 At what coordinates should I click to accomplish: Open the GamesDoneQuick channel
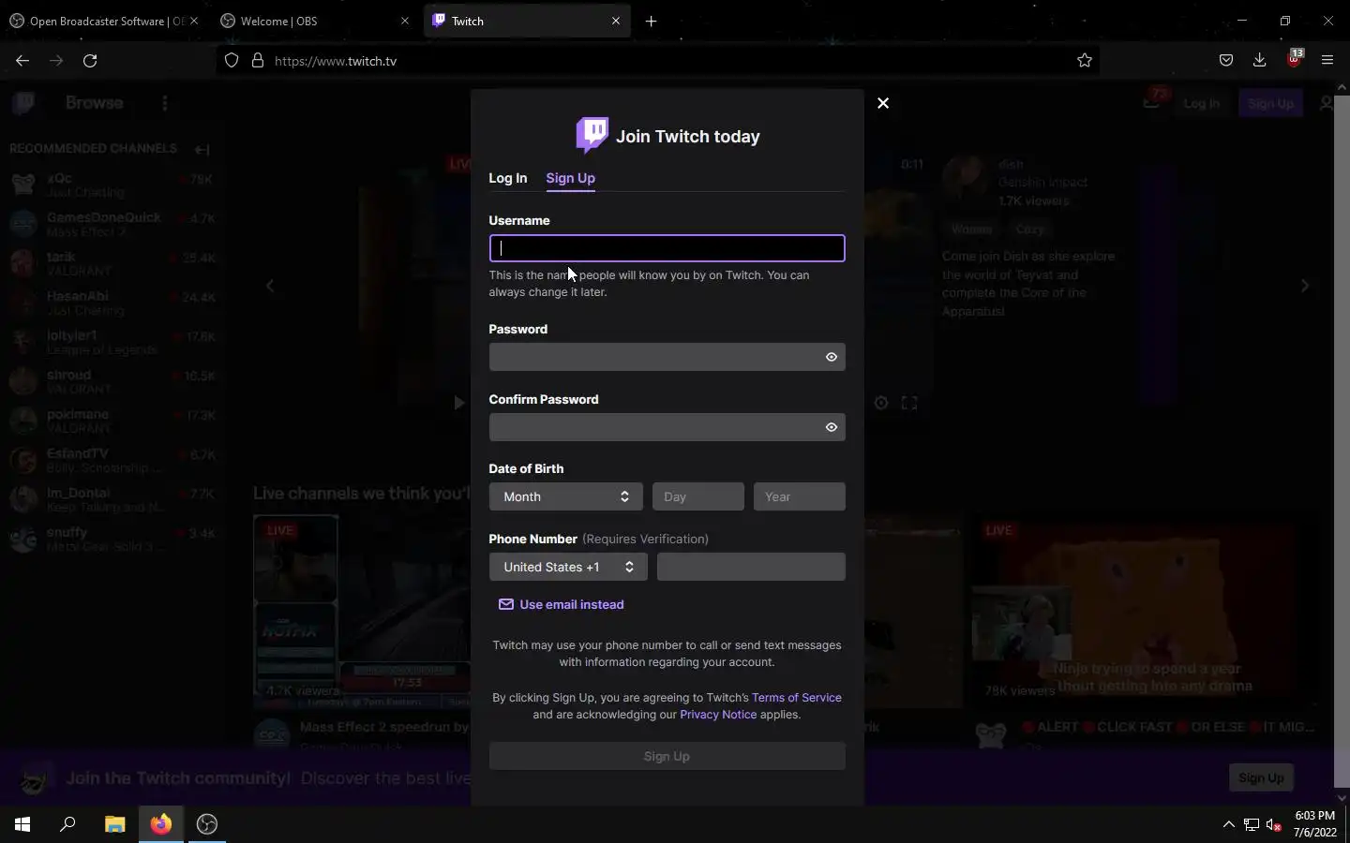pyautogui.click(x=112, y=224)
